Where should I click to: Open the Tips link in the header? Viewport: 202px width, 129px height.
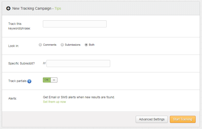point(58,8)
